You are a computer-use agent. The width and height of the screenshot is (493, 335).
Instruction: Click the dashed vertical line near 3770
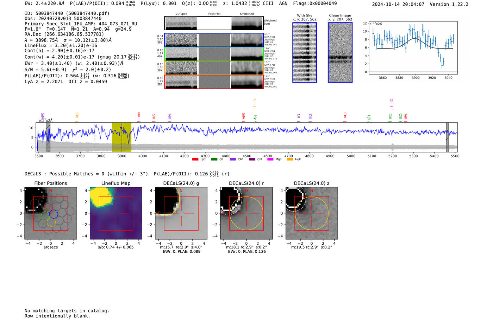(95, 137)
